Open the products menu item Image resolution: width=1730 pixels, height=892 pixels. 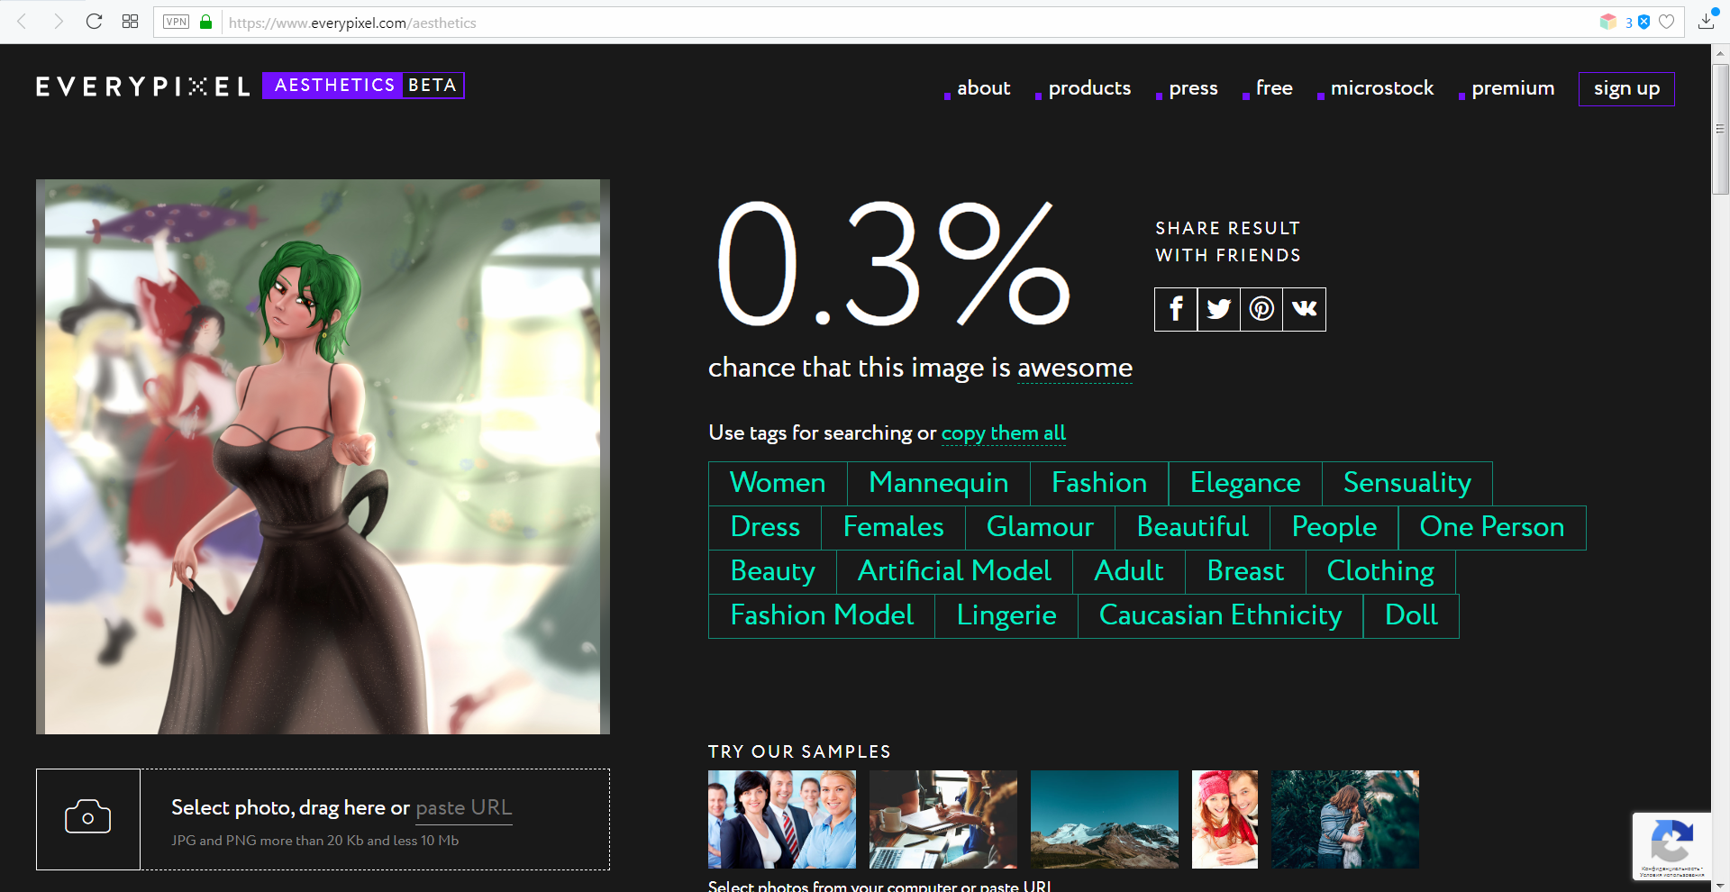point(1089,88)
